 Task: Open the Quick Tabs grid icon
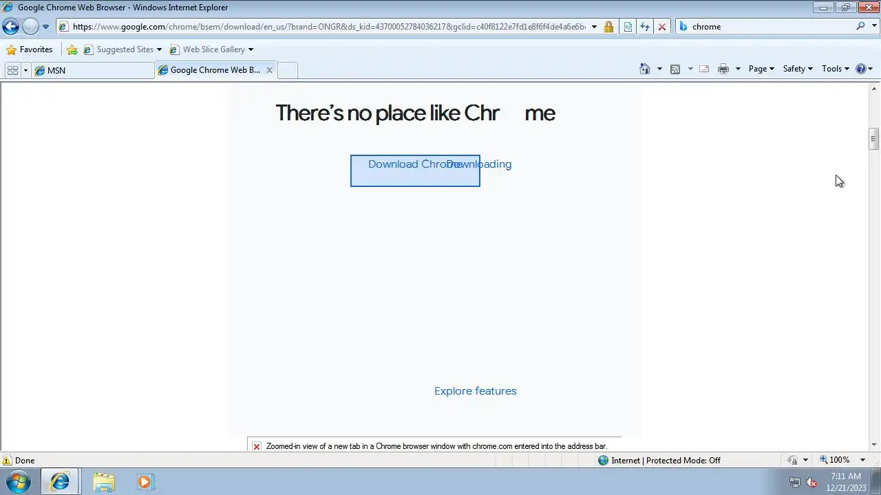(12, 70)
